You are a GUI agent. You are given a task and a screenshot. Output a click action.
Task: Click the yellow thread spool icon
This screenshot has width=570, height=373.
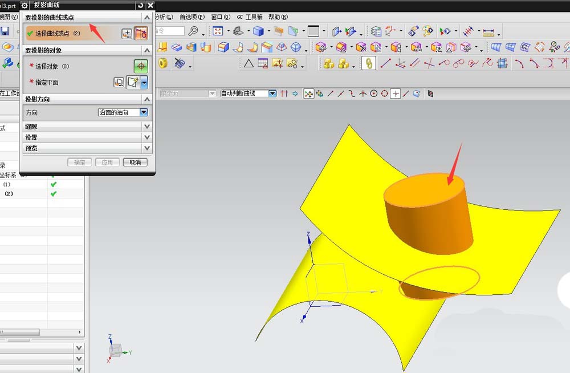(163, 63)
